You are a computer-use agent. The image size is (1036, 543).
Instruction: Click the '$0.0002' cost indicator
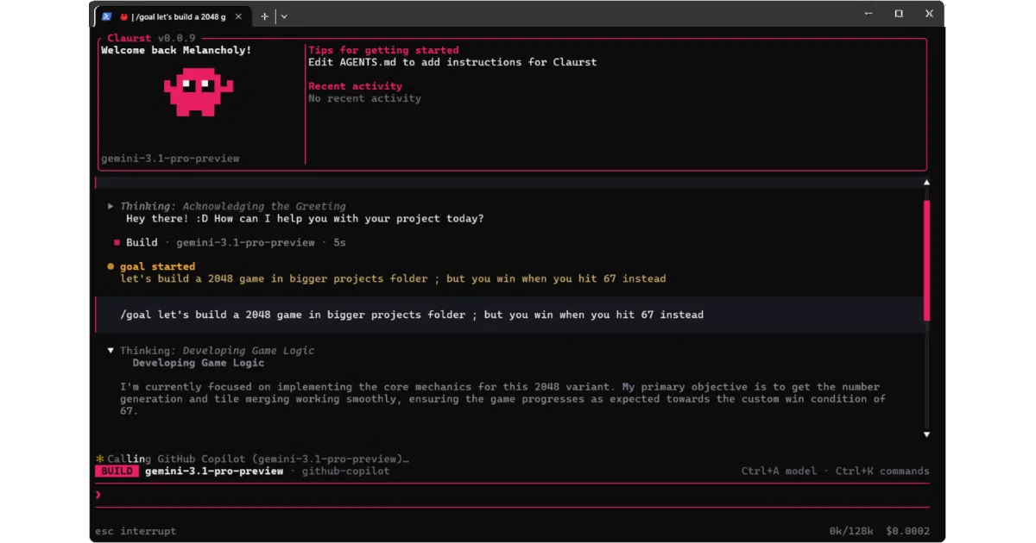pos(909,531)
